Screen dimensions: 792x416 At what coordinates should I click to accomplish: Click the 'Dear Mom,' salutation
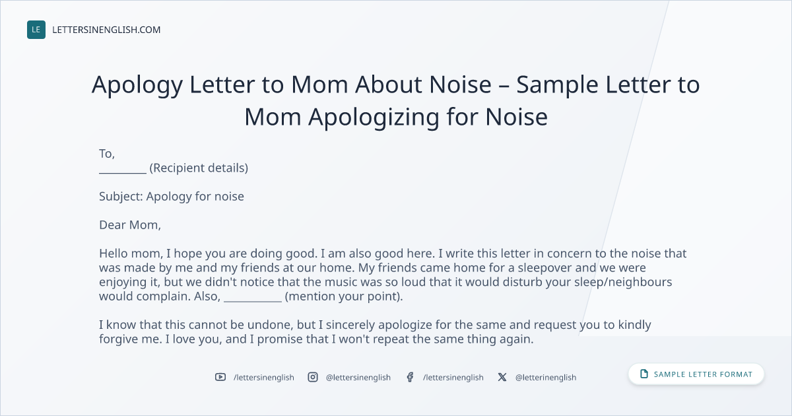(130, 225)
